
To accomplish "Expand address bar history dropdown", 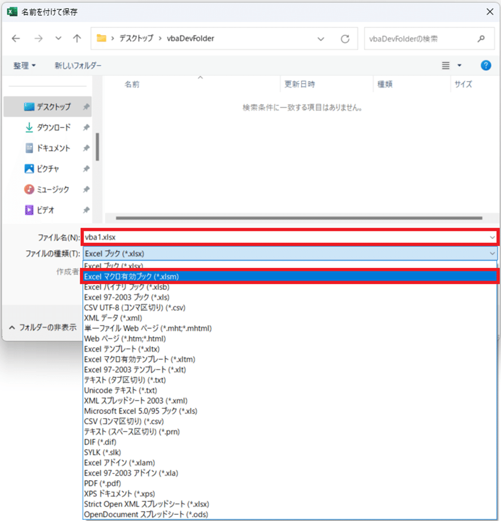I will coord(321,39).
